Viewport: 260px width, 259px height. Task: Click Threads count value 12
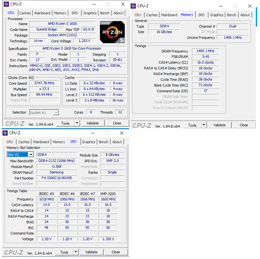(120, 112)
